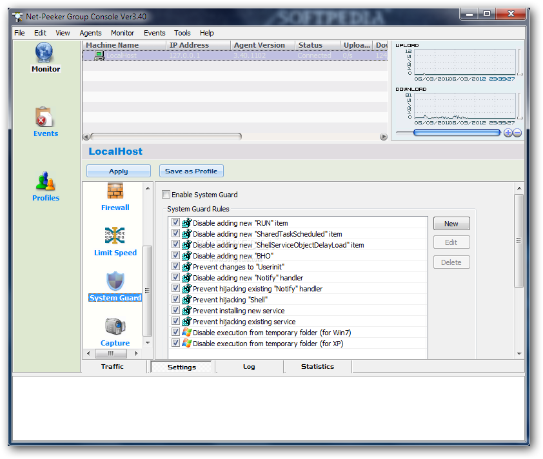This screenshot has height=459, width=543.
Task: Open the Profiles sidebar icon
Action: 45,181
